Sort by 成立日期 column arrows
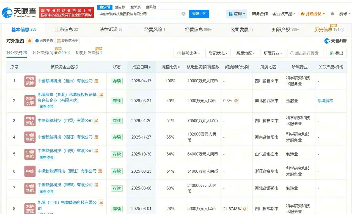The height and width of the screenshot is (214, 352). (x=150, y=67)
